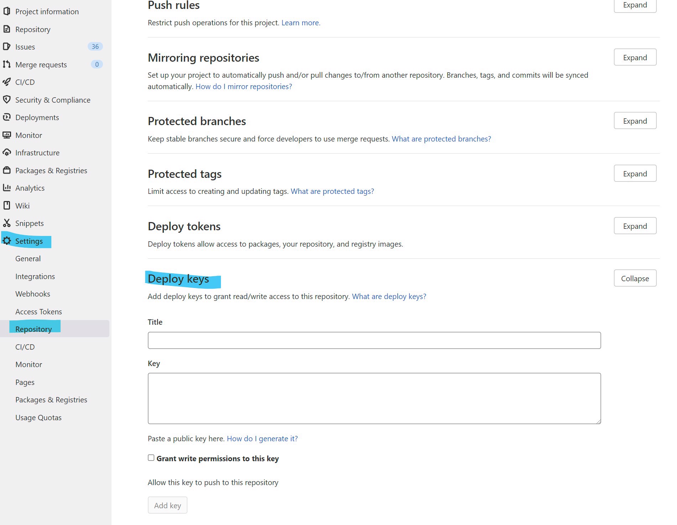This screenshot has width=677, height=525.
Task: Select Monitor under Settings submenu
Action: tap(29, 364)
